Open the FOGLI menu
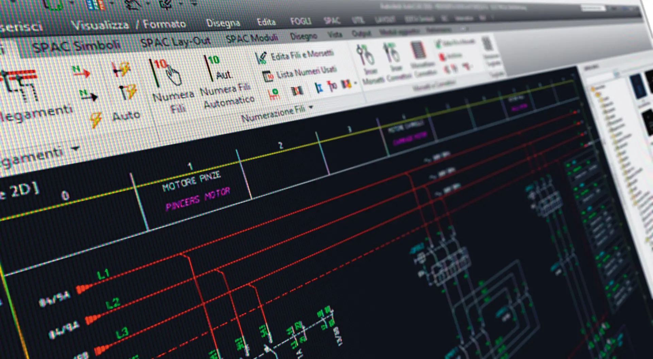653x359 pixels. point(301,21)
